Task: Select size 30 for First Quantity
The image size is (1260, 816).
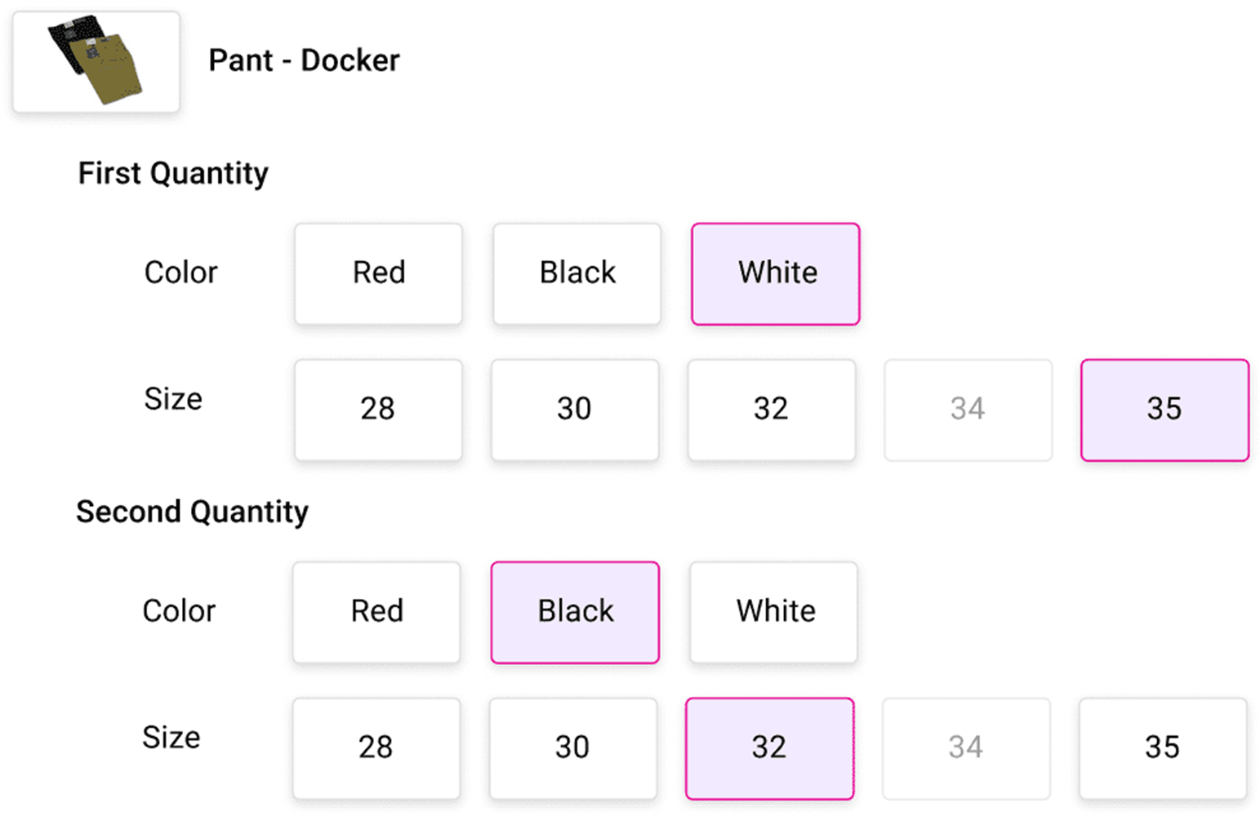Action: (x=575, y=410)
